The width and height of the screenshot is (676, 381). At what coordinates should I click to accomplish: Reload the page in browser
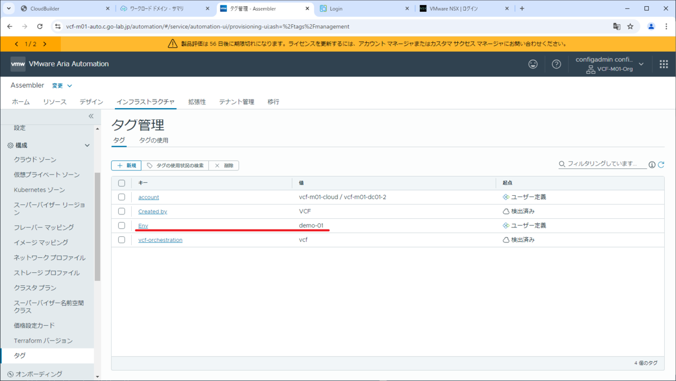(x=39, y=26)
